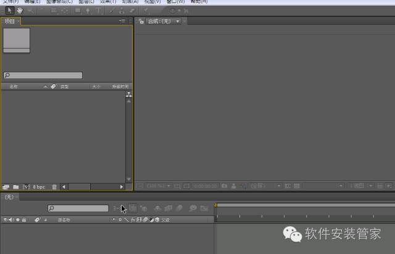Click the trash delete icon in Project panel

(x=54, y=186)
